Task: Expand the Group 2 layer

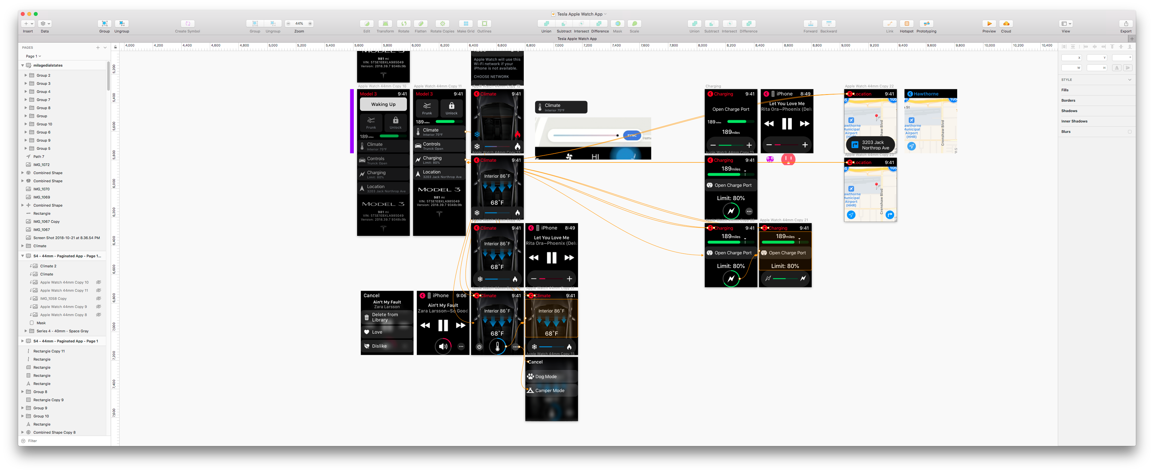Action: [x=26, y=75]
